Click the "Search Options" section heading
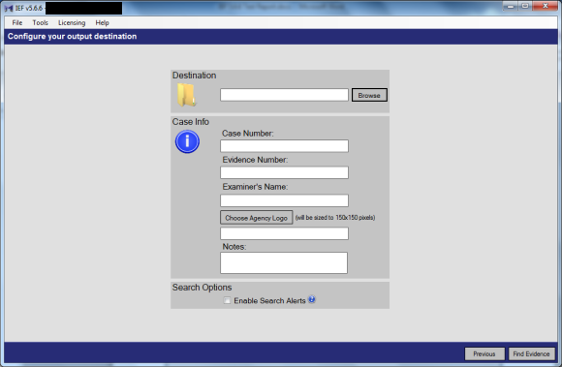 [202, 288]
